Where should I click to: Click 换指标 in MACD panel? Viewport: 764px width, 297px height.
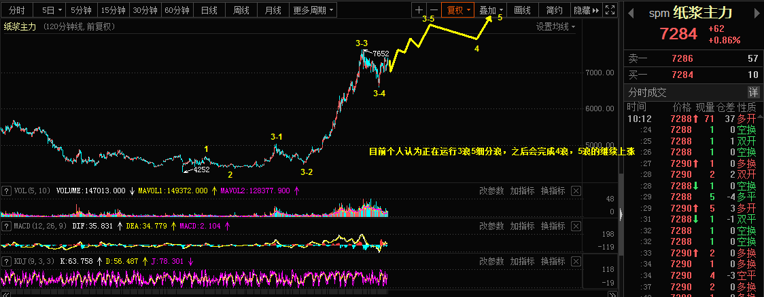coord(553,226)
